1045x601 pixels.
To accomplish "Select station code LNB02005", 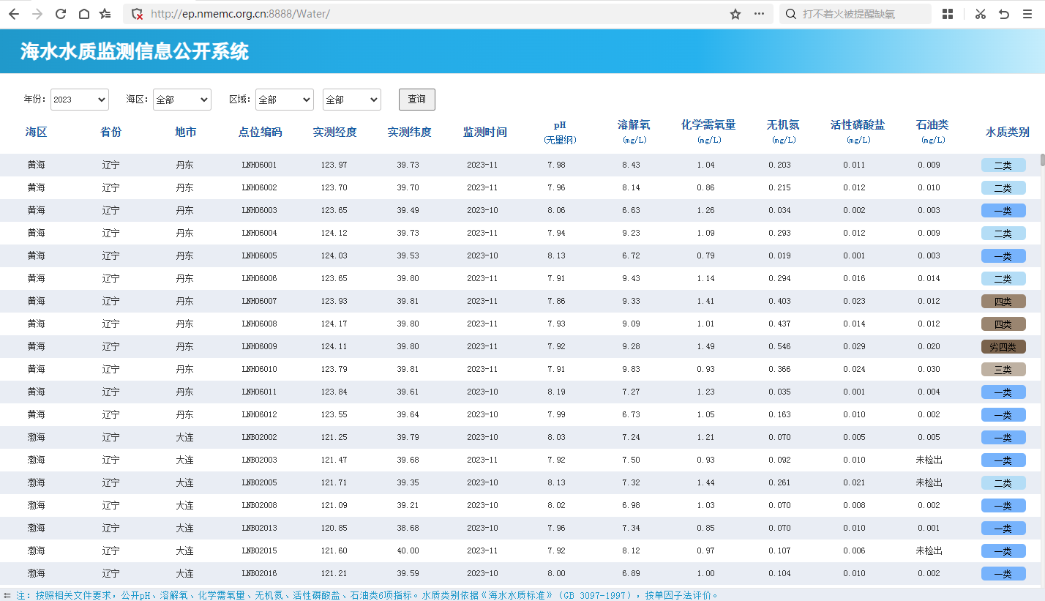I will 260,482.
